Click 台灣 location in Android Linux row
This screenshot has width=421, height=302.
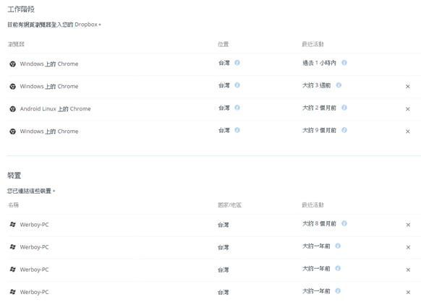[224, 108]
